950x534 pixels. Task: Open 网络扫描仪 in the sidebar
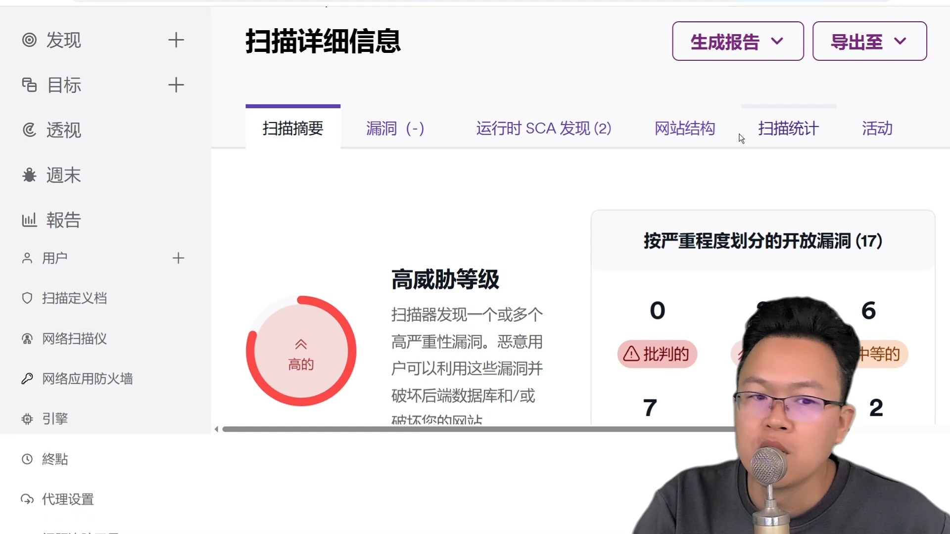click(x=75, y=339)
